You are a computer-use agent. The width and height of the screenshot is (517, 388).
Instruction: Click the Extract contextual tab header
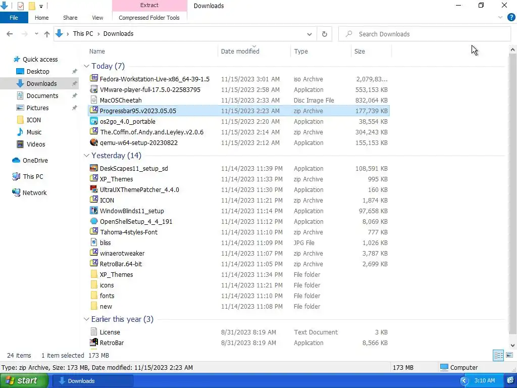click(149, 5)
